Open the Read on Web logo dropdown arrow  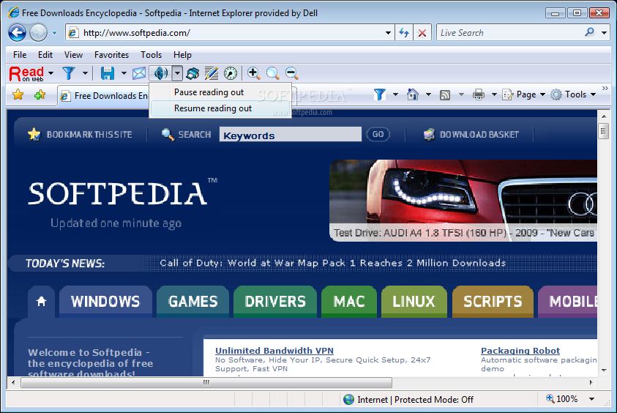pyautogui.click(x=51, y=73)
